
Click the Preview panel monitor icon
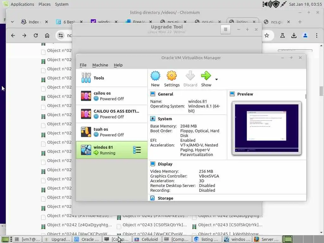coord(232,94)
